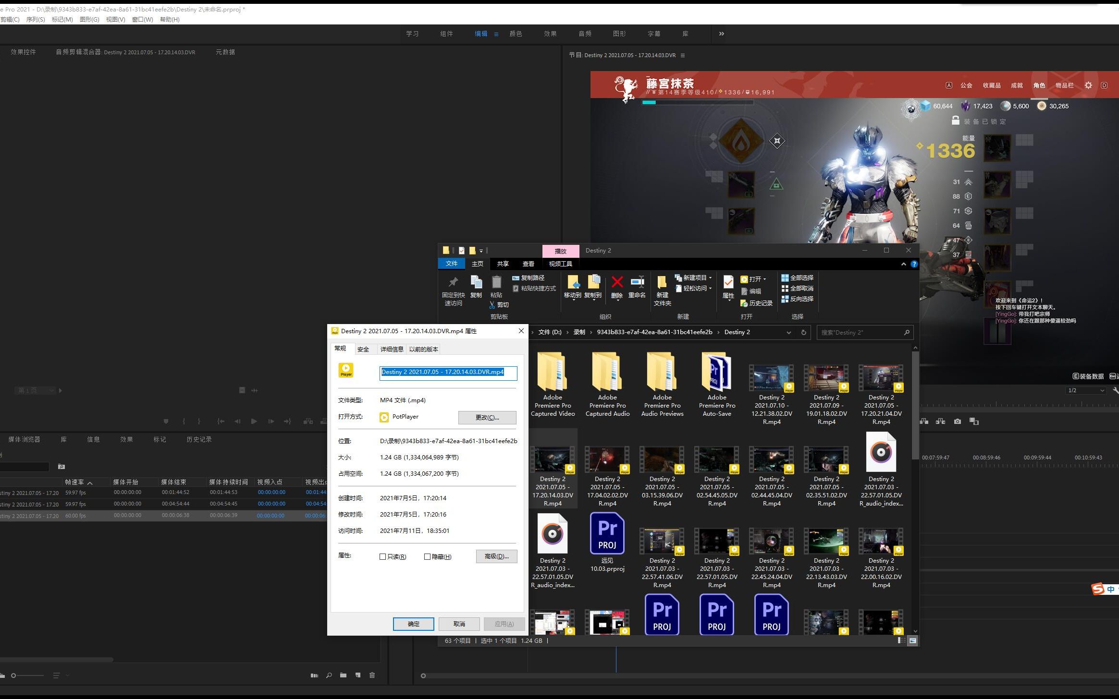
Task: Click the Find magnifier icon in Project panel
Action: 329,675
